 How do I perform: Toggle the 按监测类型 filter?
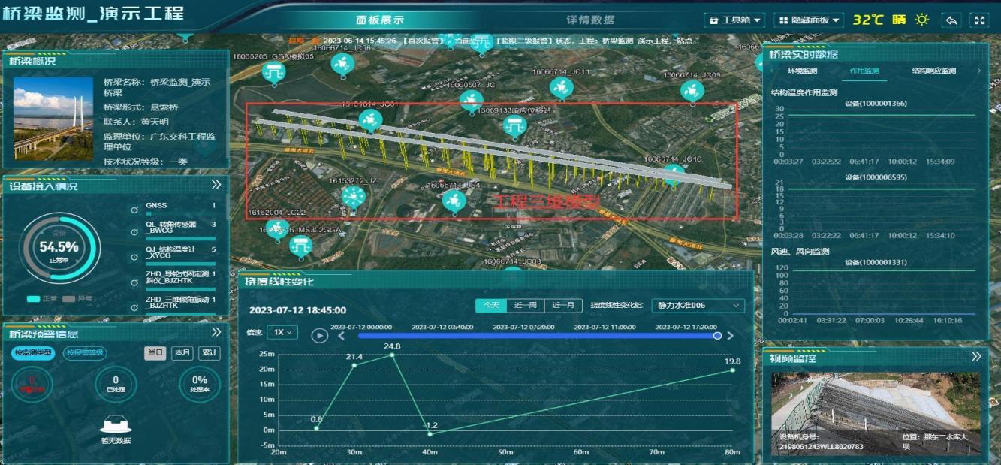[x=34, y=353]
